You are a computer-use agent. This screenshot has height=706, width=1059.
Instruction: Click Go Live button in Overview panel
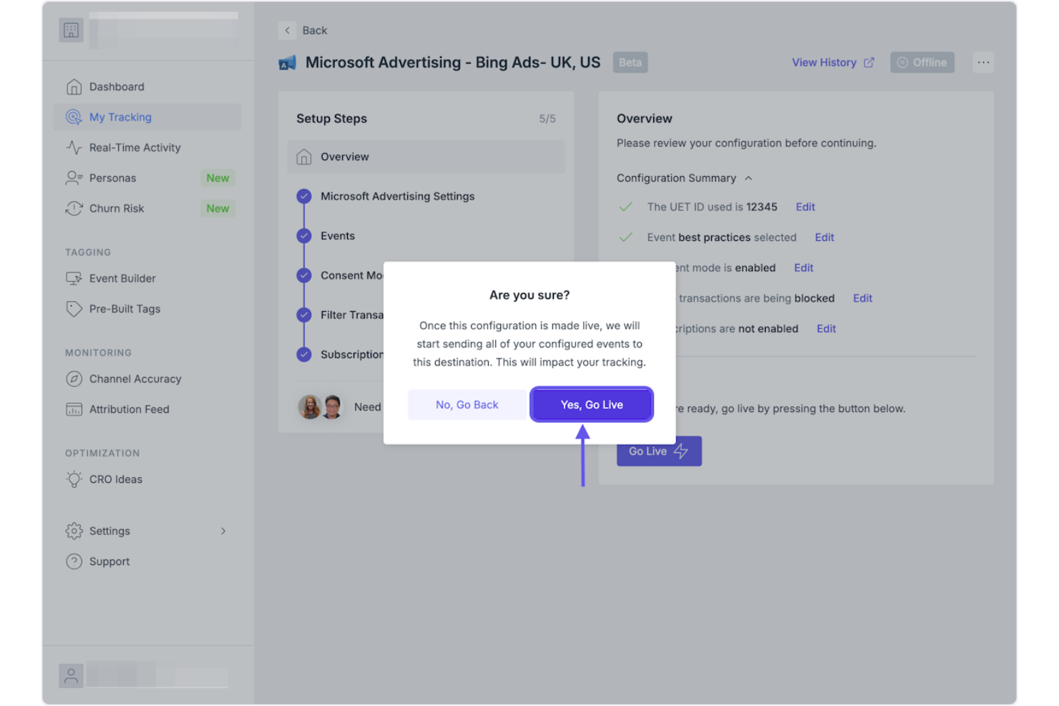[659, 451]
